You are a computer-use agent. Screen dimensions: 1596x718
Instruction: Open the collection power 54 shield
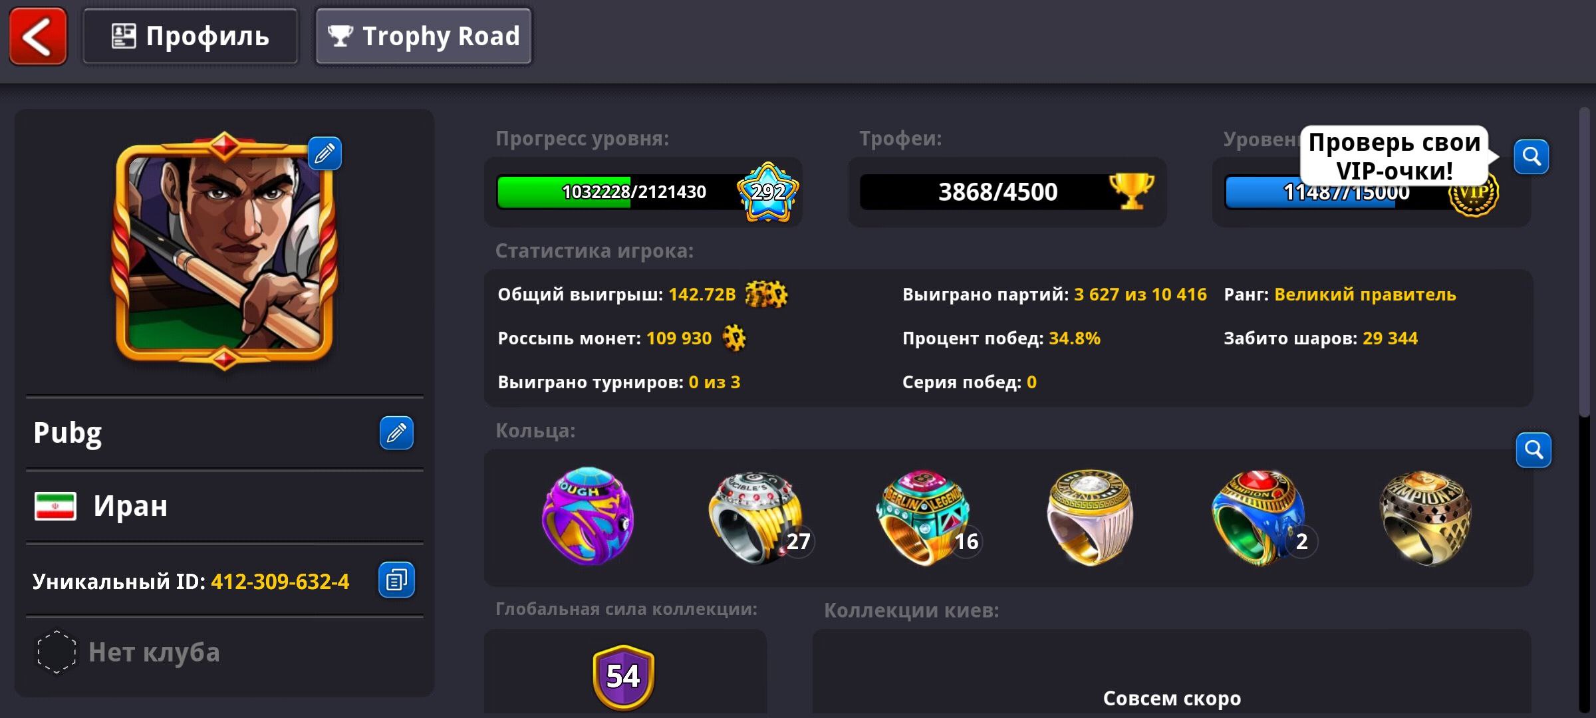click(x=623, y=677)
